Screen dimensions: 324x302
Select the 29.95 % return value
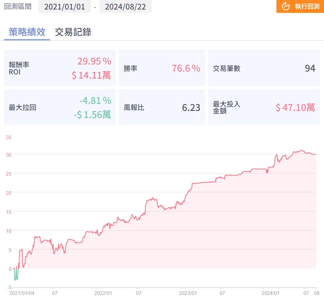[94, 61]
